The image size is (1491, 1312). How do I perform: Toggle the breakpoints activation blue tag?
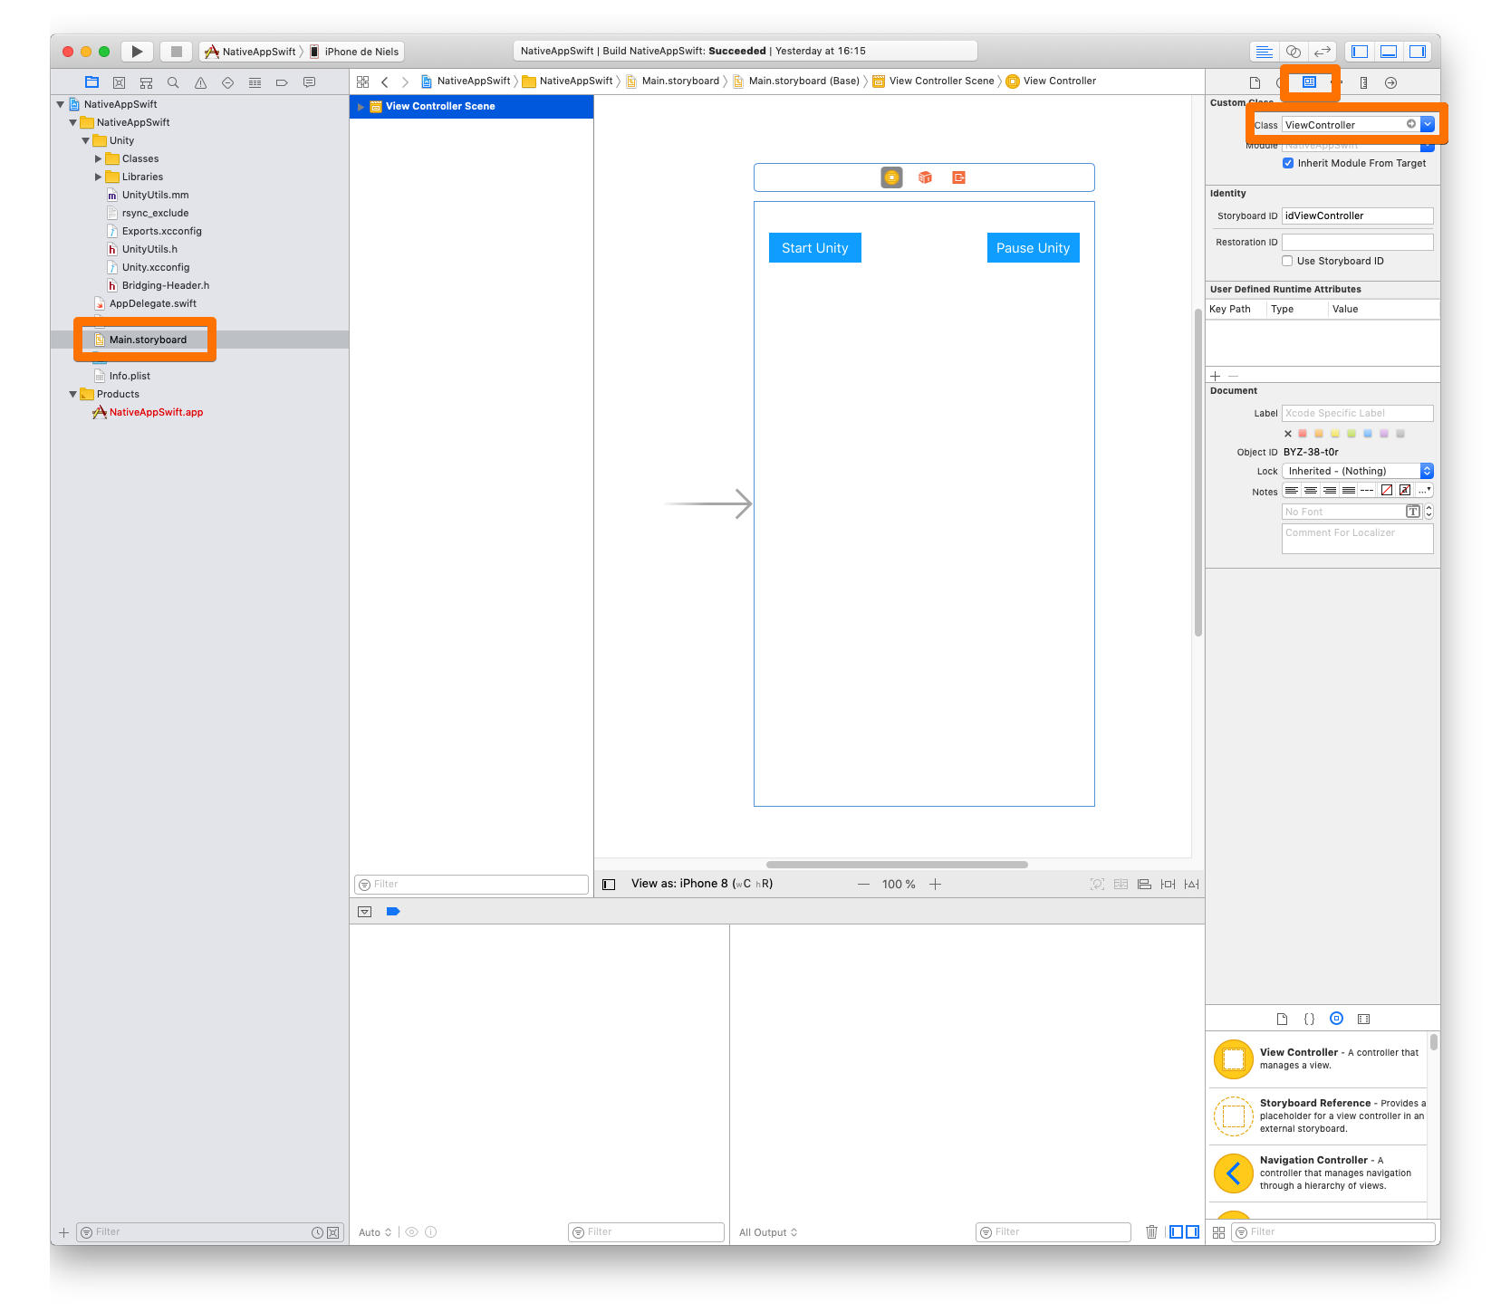pyautogui.click(x=393, y=912)
